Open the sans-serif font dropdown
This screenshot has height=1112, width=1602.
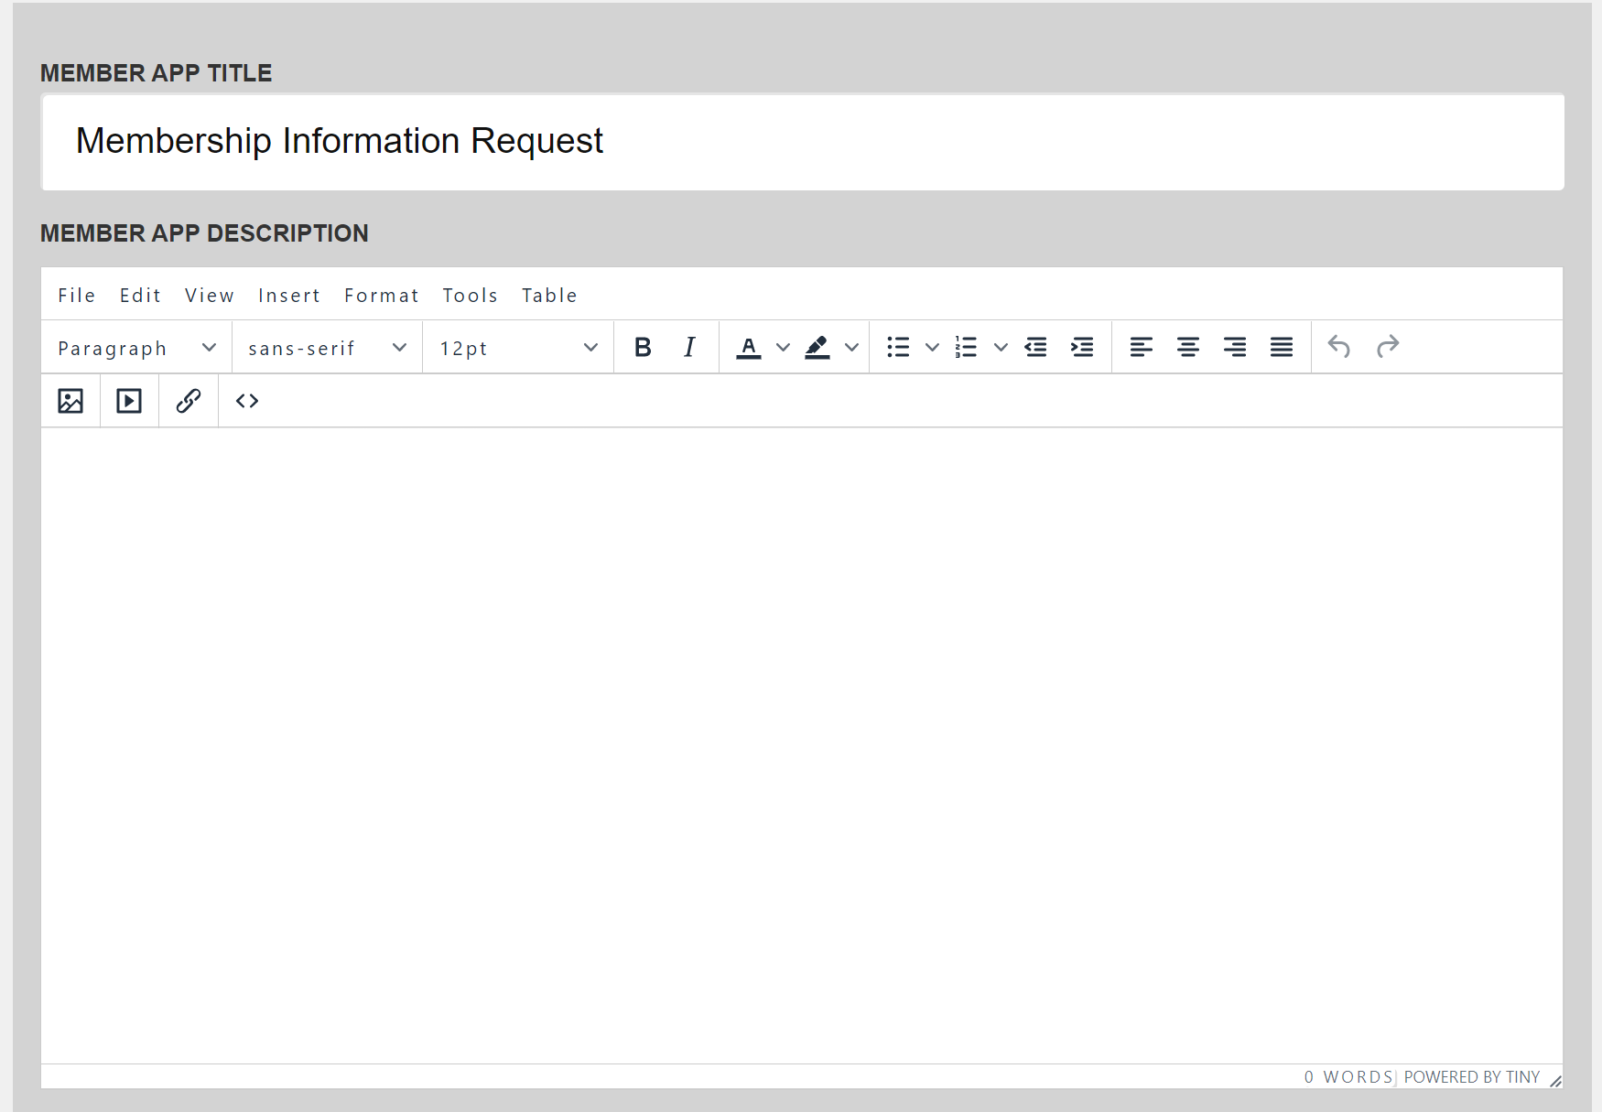[x=328, y=348]
